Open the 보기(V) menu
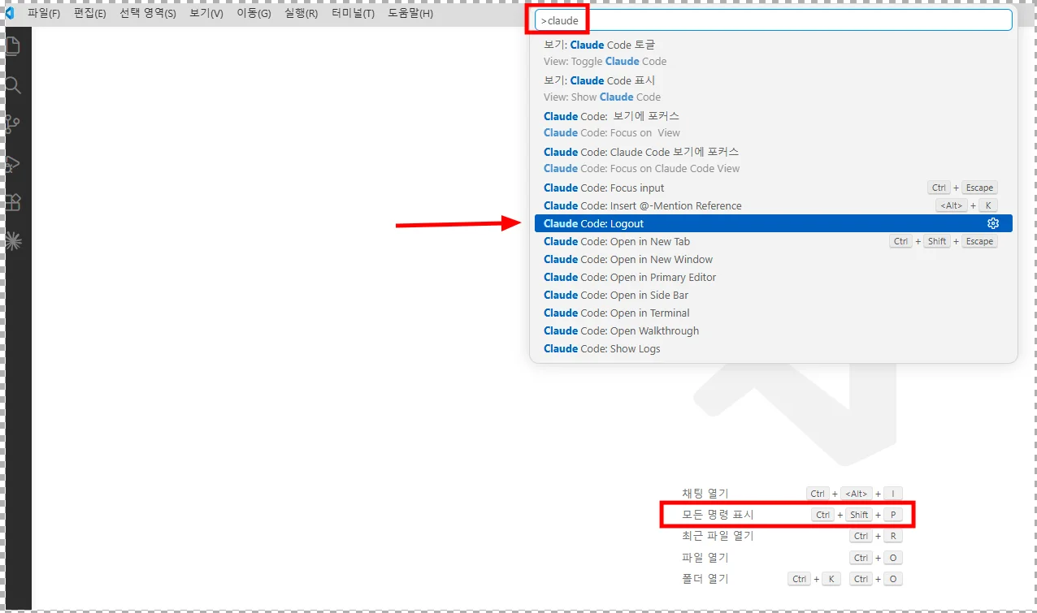 pos(206,14)
